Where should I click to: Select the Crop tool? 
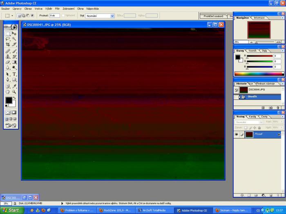coord(8,44)
